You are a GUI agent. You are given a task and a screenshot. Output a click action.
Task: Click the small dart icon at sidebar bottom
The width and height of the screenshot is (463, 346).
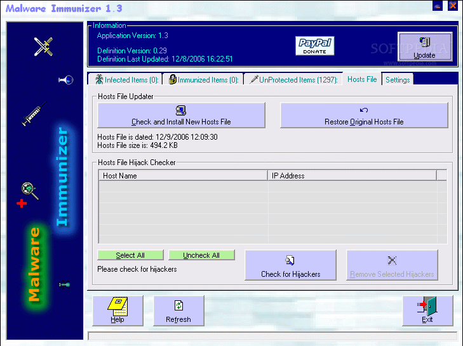[64, 284]
